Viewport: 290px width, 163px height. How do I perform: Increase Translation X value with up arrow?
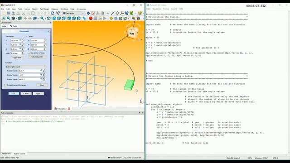(x=23, y=40)
